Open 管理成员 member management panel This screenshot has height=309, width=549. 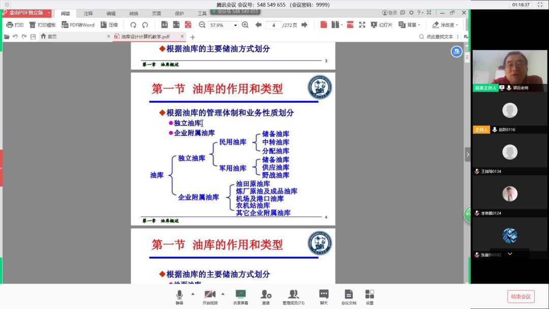(x=293, y=297)
